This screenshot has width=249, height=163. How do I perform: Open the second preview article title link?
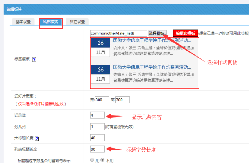(x=152, y=67)
